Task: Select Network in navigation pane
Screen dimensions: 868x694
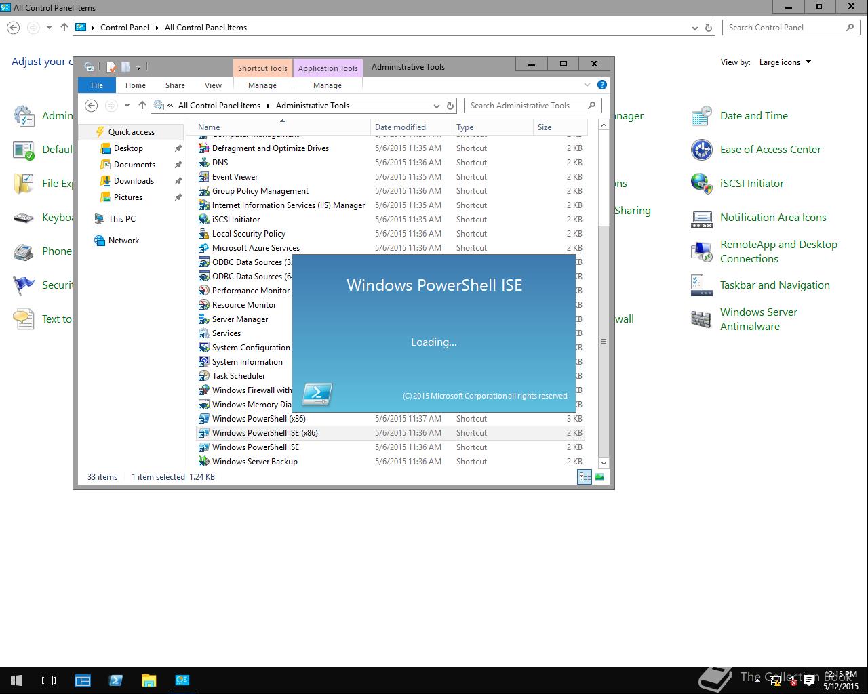Action: (x=123, y=241)
